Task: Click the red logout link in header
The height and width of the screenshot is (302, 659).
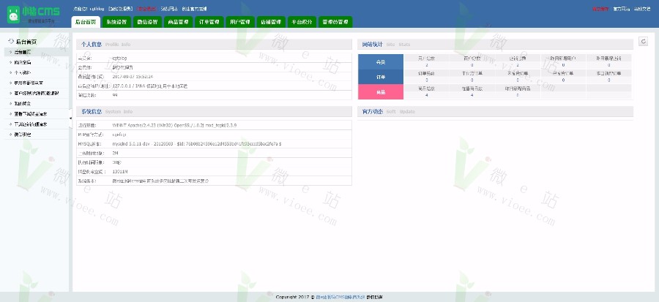Action: coord(146,8)
